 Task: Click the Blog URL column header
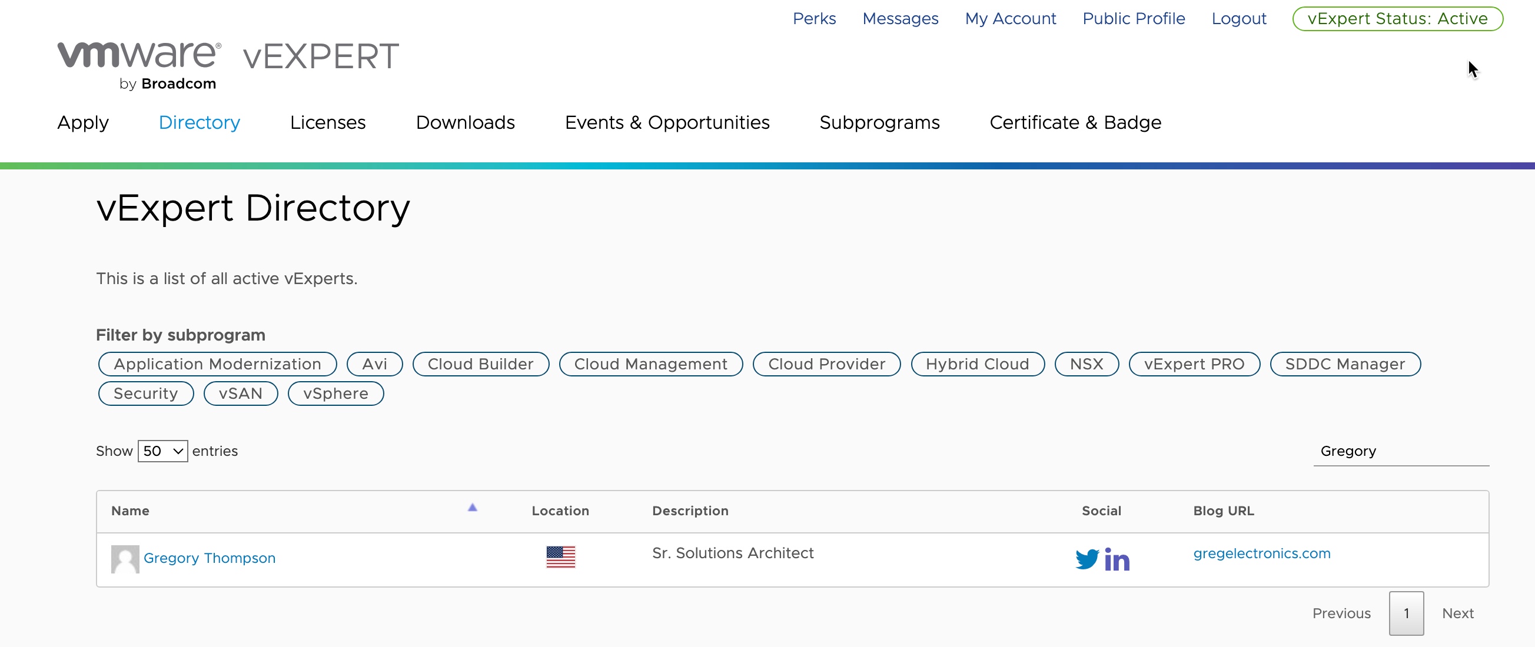pos(1224,511)
